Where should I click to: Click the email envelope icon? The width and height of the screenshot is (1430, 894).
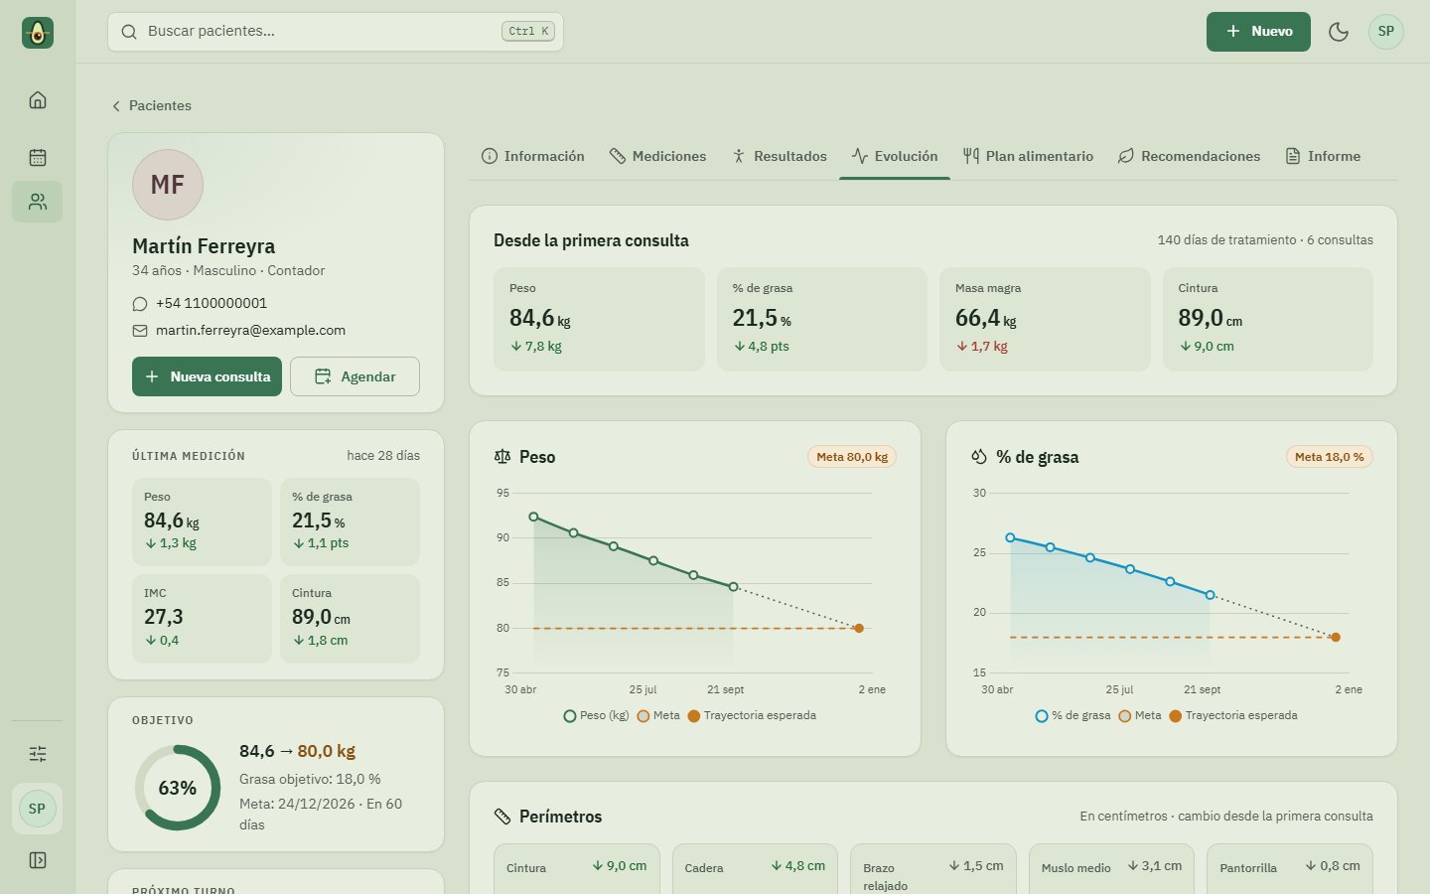point(140,331)
